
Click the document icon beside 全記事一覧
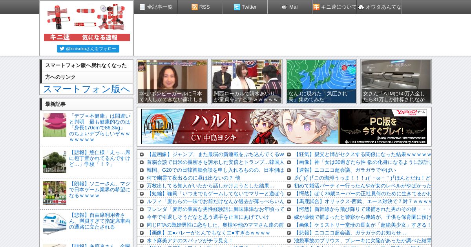pos(142,7)
